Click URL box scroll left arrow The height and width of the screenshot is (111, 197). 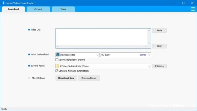point(58,46)
